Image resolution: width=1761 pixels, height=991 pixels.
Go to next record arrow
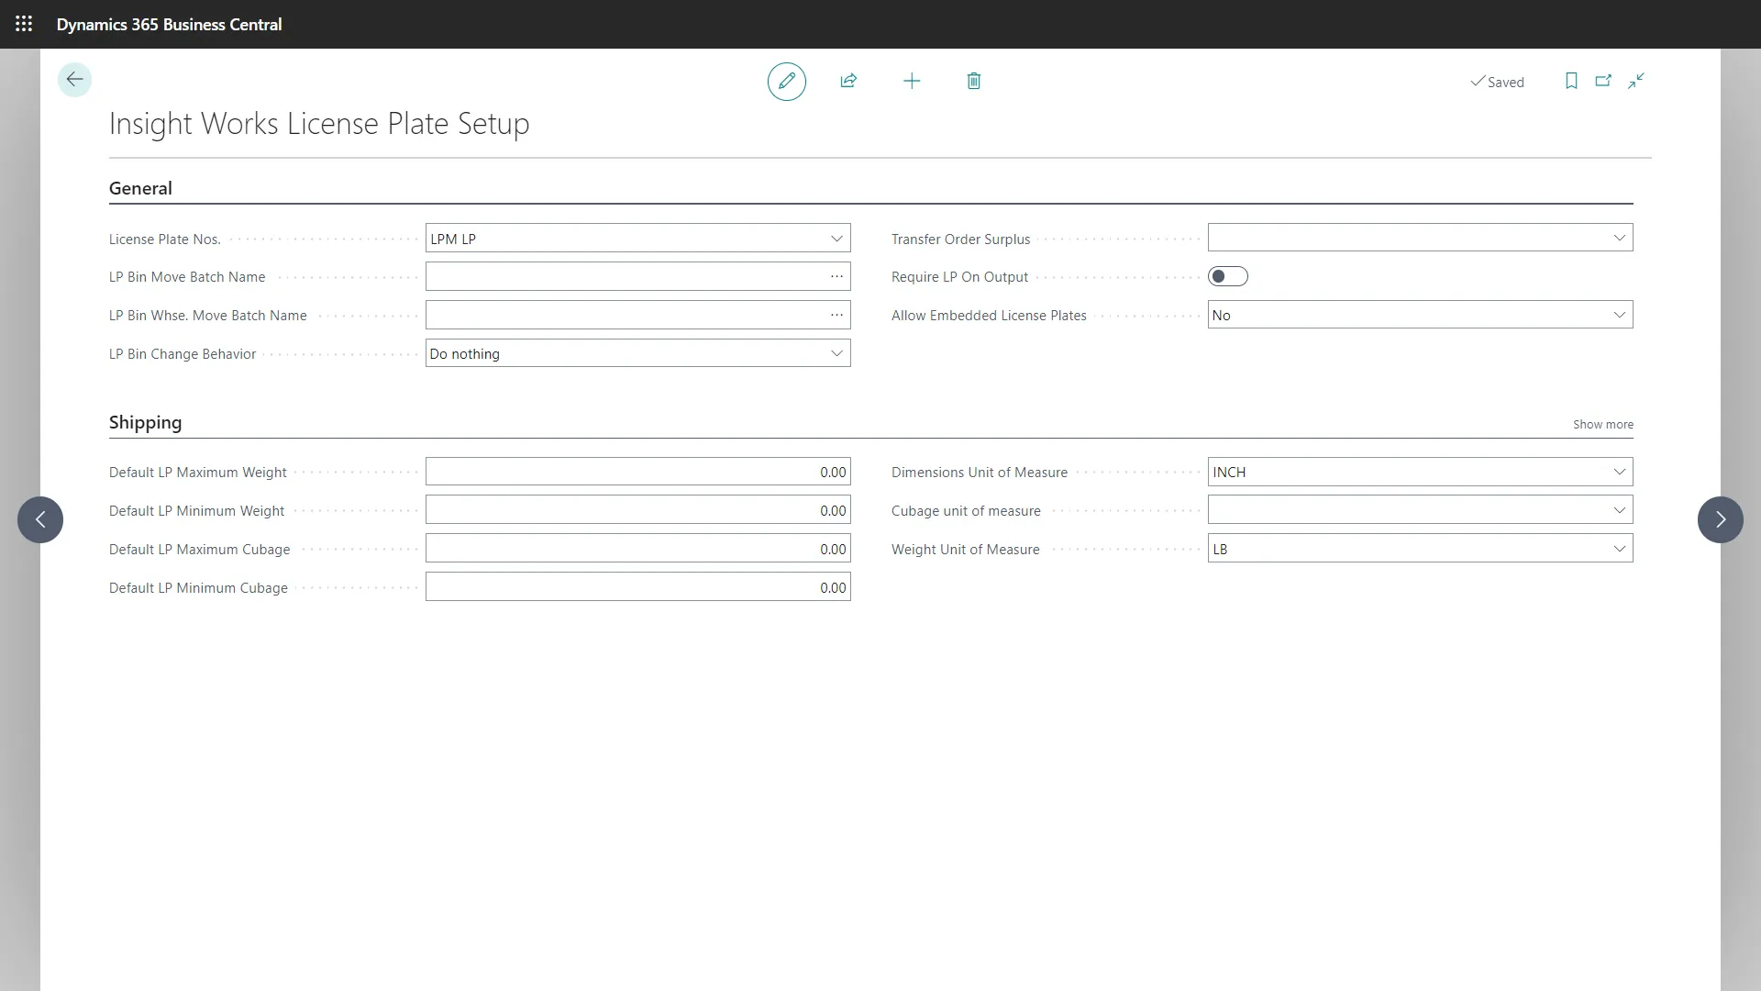pos(1720,519)
